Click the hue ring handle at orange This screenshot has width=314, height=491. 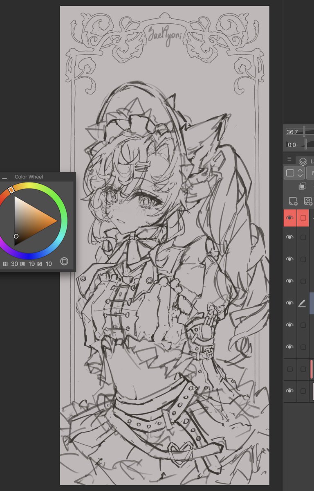click(11, 189)
